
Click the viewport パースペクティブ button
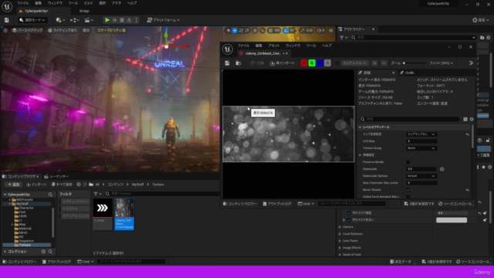point(27,30)
